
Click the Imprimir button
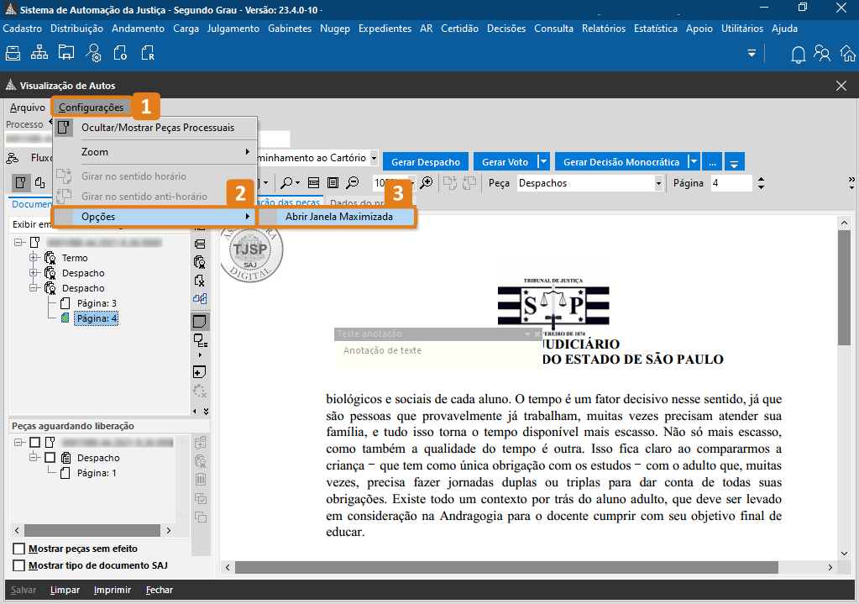click(113, 590)
